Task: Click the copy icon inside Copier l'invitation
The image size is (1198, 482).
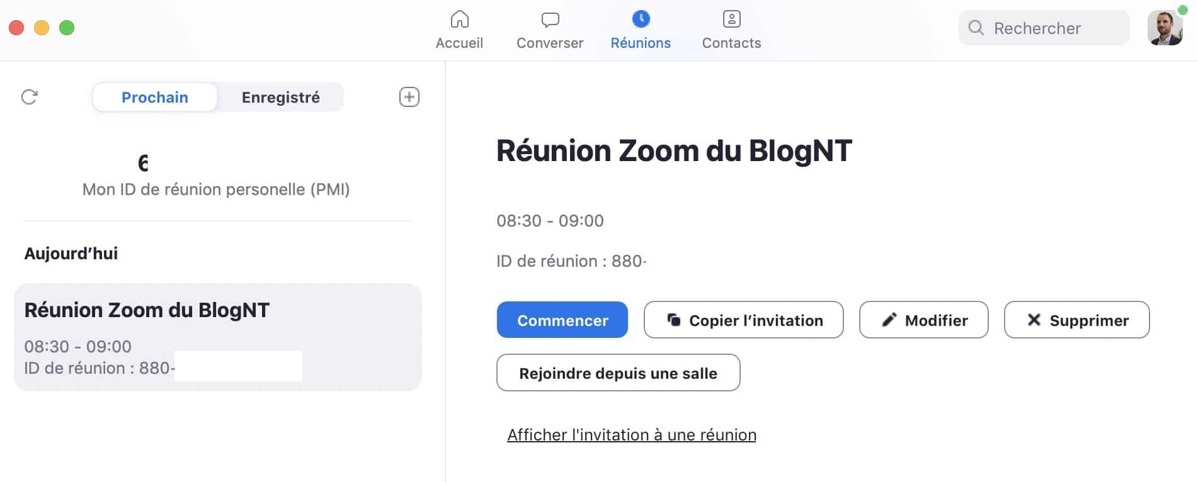Action: pos(674,320)
